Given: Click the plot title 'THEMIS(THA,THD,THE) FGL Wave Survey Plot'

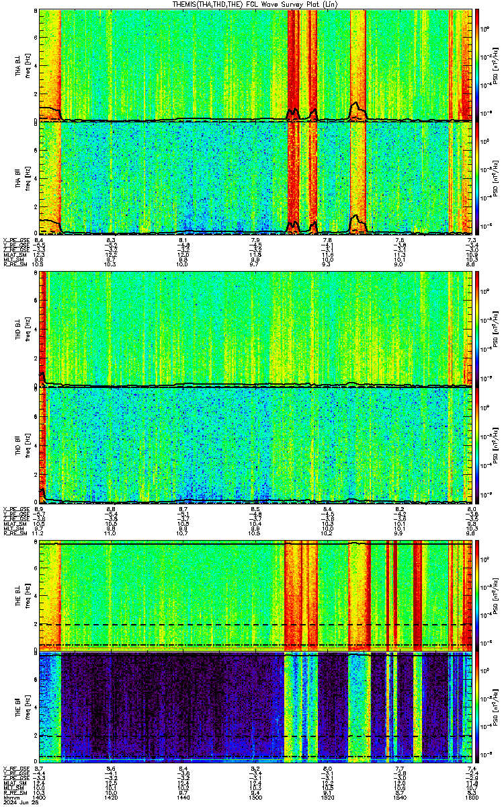Looking at the screenshot, I should (x=254, y=5).
